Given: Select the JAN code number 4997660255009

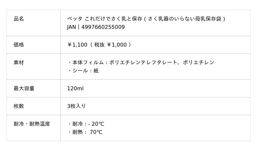Looking at the screenshot, I should 103,27.
